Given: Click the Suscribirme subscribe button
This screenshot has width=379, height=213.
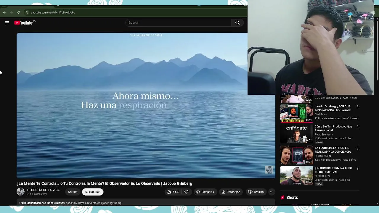Looking at the screenshot, I should pyautogui.click(x=93, y=192).
